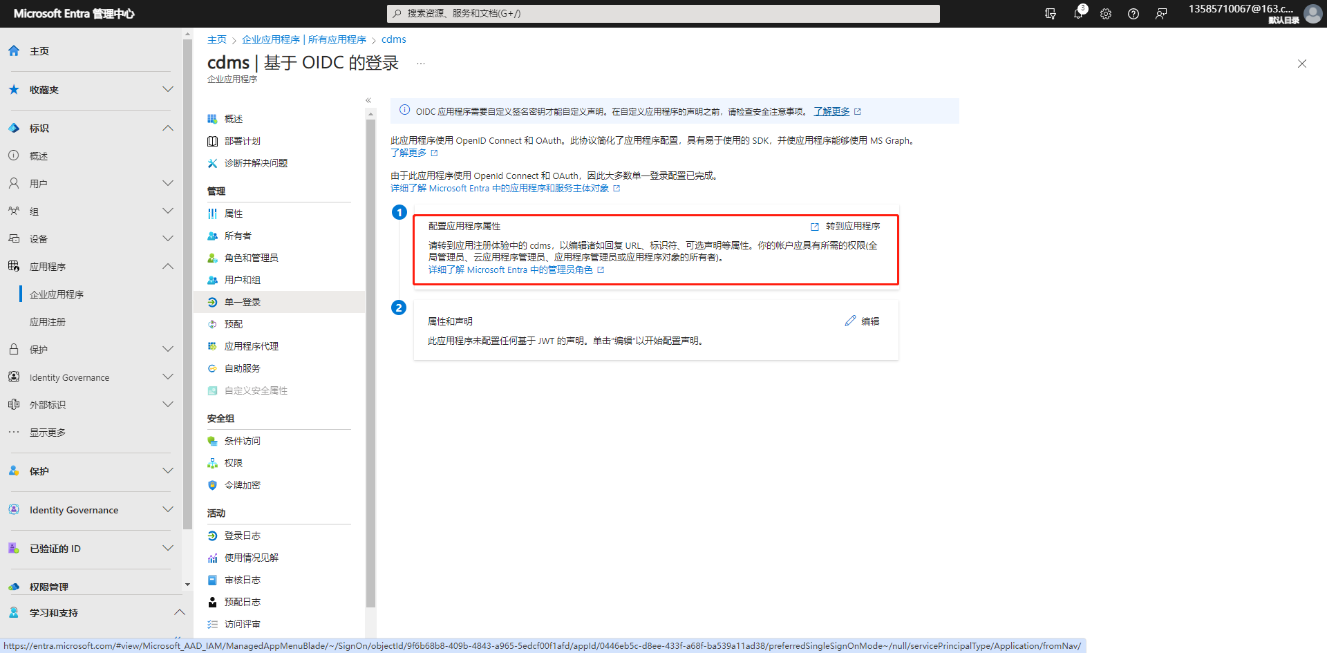Select 预配 in the management menu

click(x=233, y=323)
